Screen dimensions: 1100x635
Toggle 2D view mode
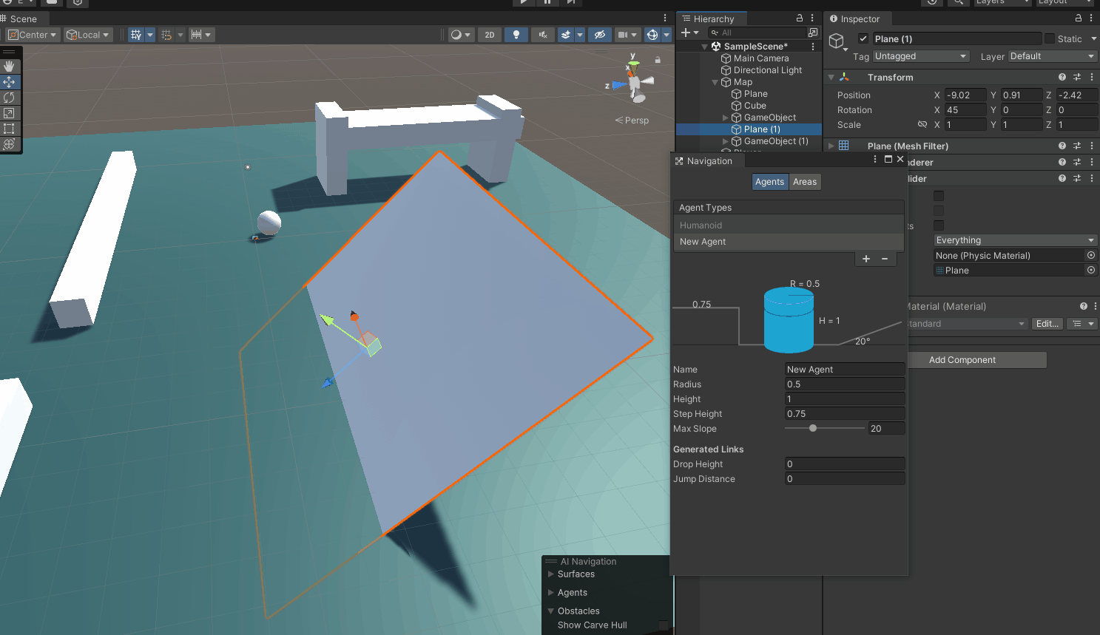pyautogui.click(x=490, y=35)
